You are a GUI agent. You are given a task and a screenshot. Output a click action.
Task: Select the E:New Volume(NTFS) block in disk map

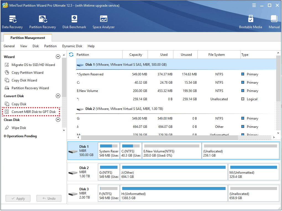pos(172,151)
